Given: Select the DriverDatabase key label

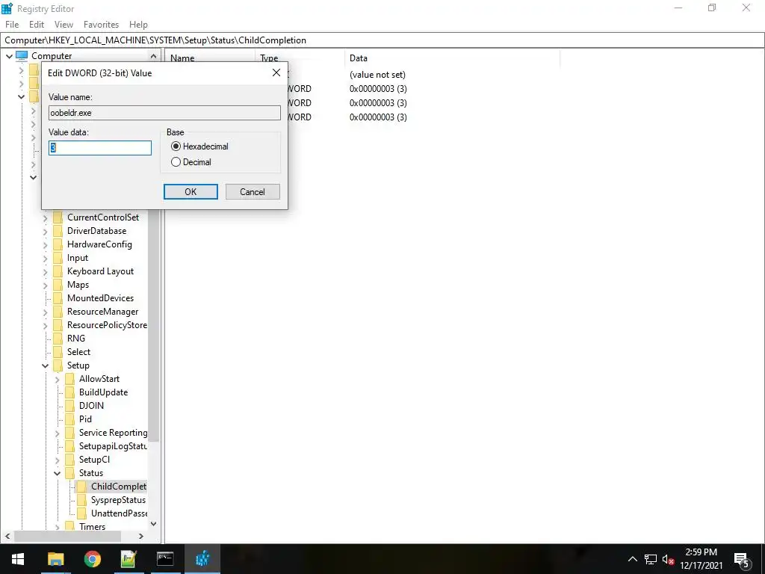Looking at the screenshot, I should [96, 231].
